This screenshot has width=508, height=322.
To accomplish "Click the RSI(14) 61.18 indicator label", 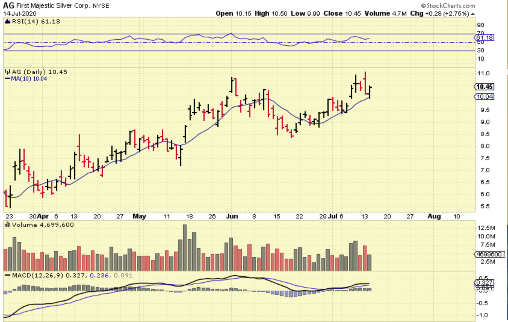I will 36,21.
